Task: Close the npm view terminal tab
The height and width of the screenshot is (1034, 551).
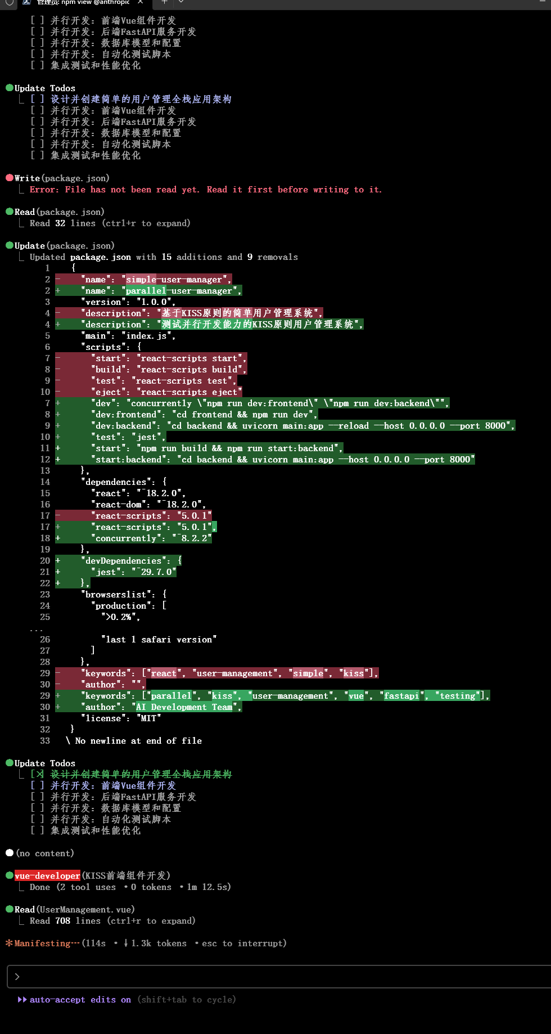Action: [141, 2]
